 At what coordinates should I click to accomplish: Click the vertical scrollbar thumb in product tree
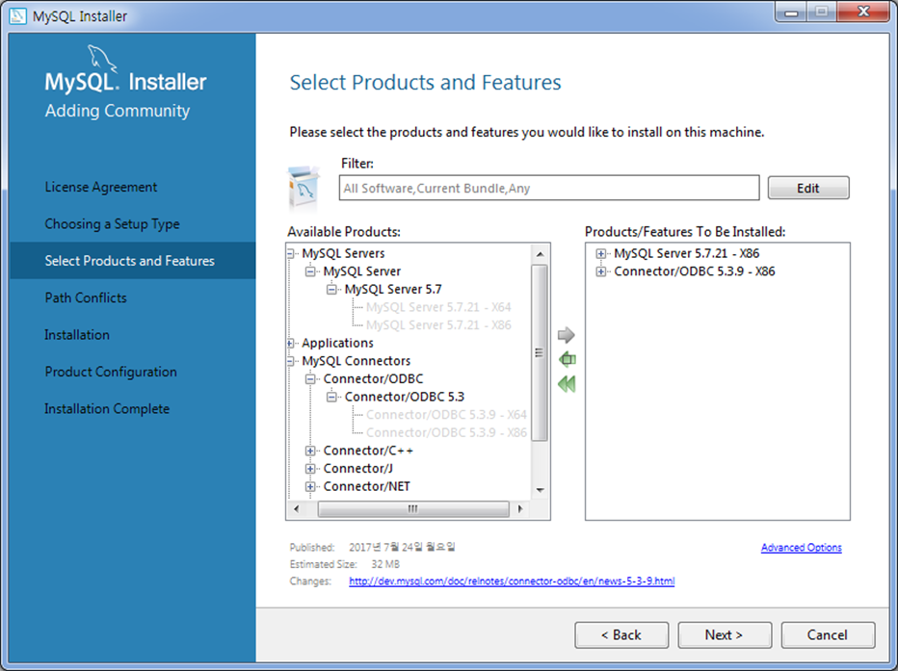540,352
